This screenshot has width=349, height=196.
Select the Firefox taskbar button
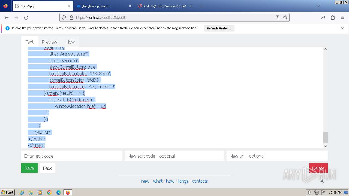pyautogui.click(x=68, y=192)
